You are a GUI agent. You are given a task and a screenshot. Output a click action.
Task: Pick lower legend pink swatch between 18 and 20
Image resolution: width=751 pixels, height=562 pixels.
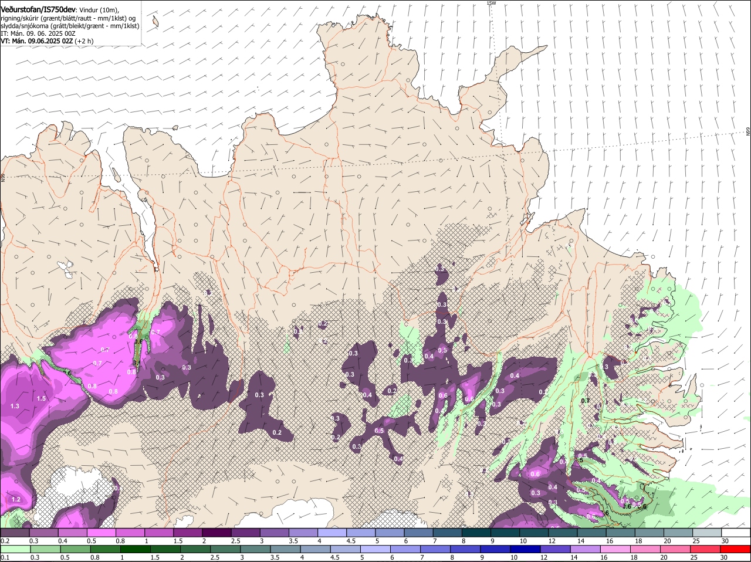646,549
